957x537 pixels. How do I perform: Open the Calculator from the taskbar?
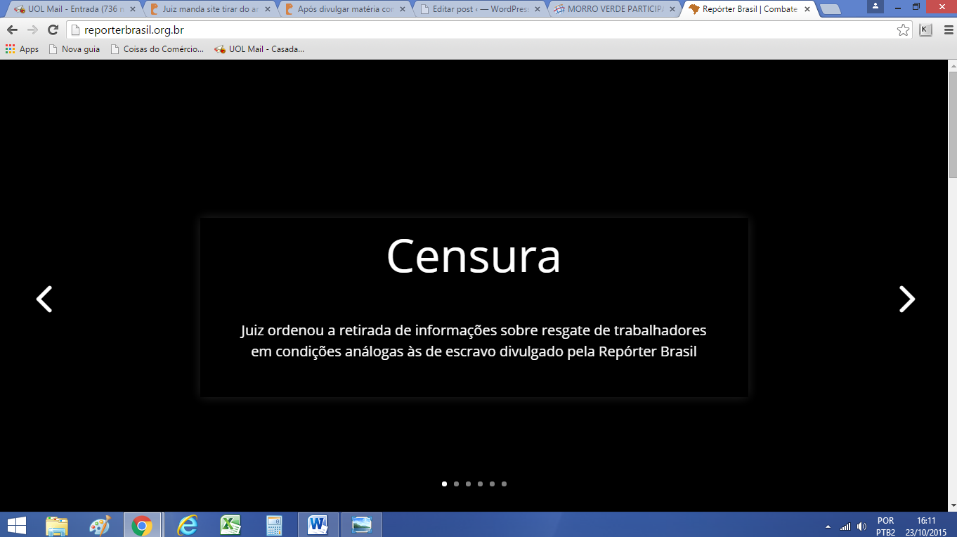pos(274,525)
